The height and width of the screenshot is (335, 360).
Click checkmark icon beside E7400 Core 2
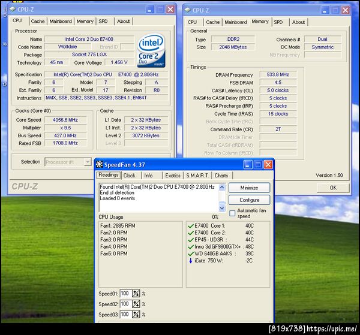tap(191, 233)
